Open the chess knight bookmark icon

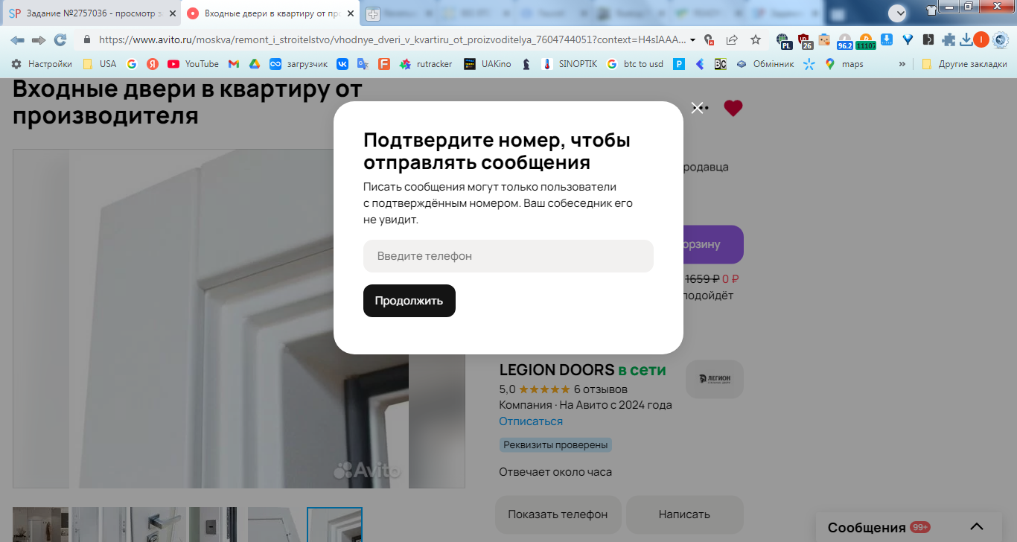(x=526, y=64)
